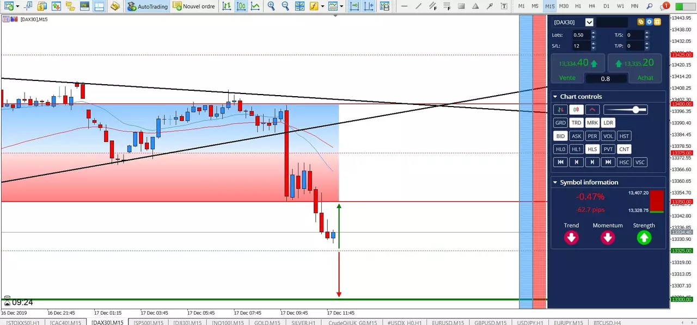Toggle chart auto-scroll icon

(354, 7)
